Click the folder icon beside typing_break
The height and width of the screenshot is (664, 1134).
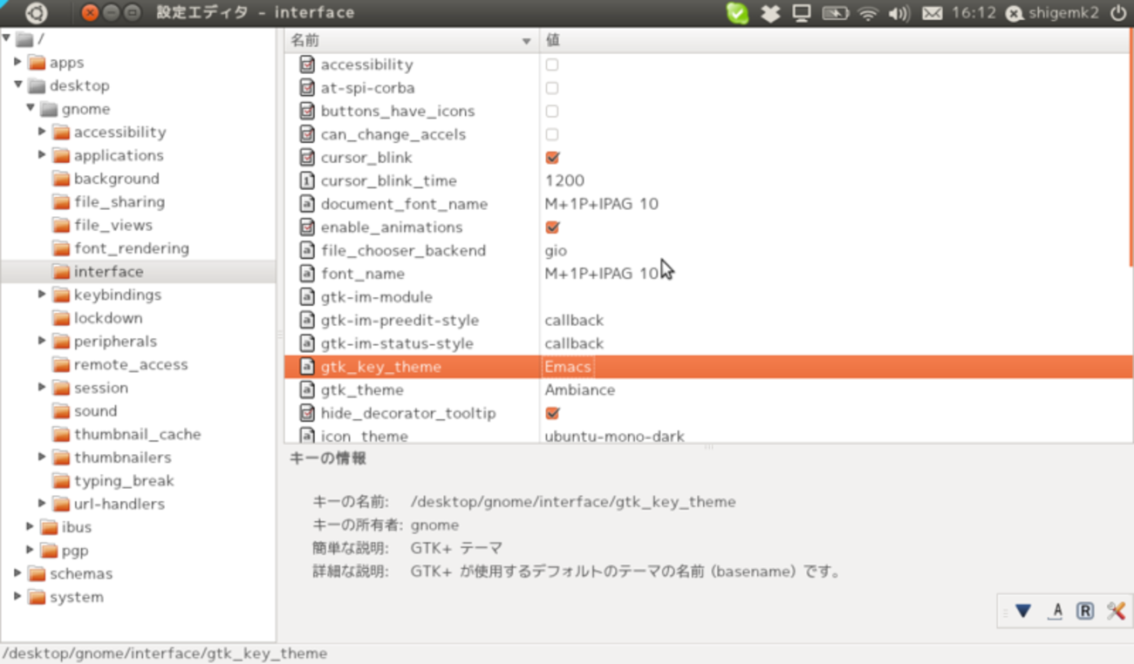point(60,481)
